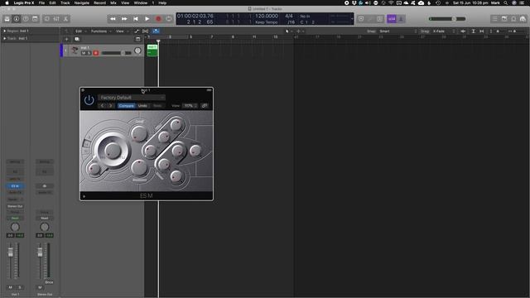The height and width of the screenshot is (298, 530).
Task: Click the Link button in ES M
Action: pos(205,106)
